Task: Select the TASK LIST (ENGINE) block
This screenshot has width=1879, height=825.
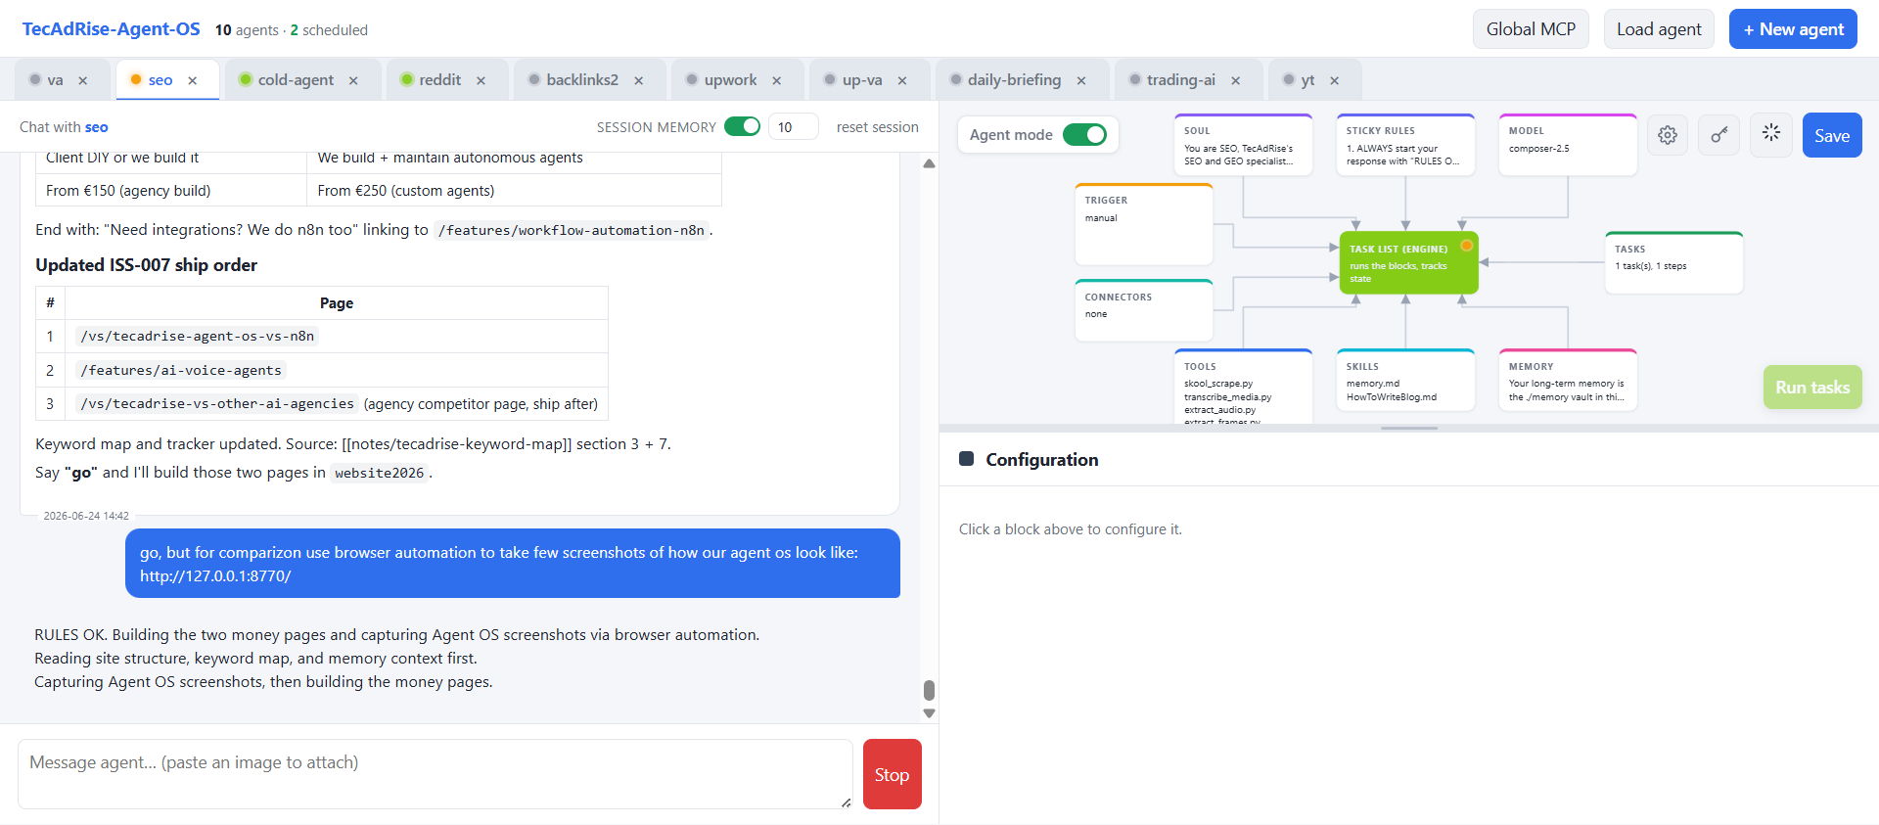Action: point(1408,262)
